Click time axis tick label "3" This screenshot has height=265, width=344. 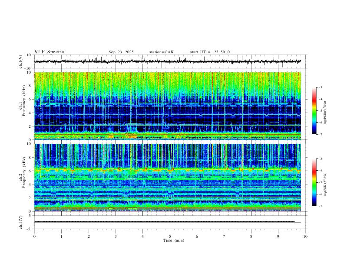pyautogui.click(x=116, y=236)
